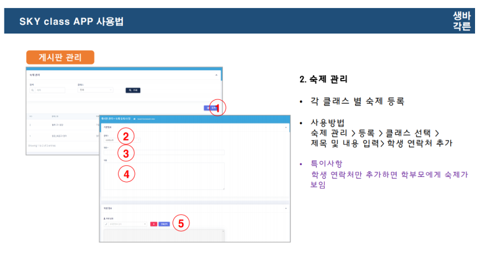Click the purple '특이사항' text
480x267 pixels.
pyautogui.click(x=327, y=163)
